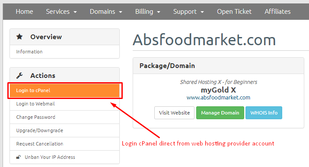
Task: Choose Change Password in Actions
Action: 65,117
